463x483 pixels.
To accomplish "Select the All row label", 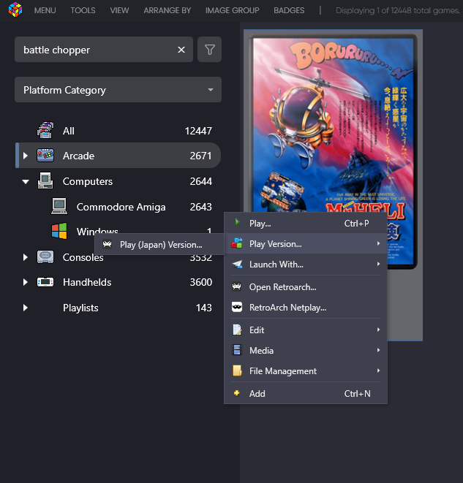I will point(69,131).
